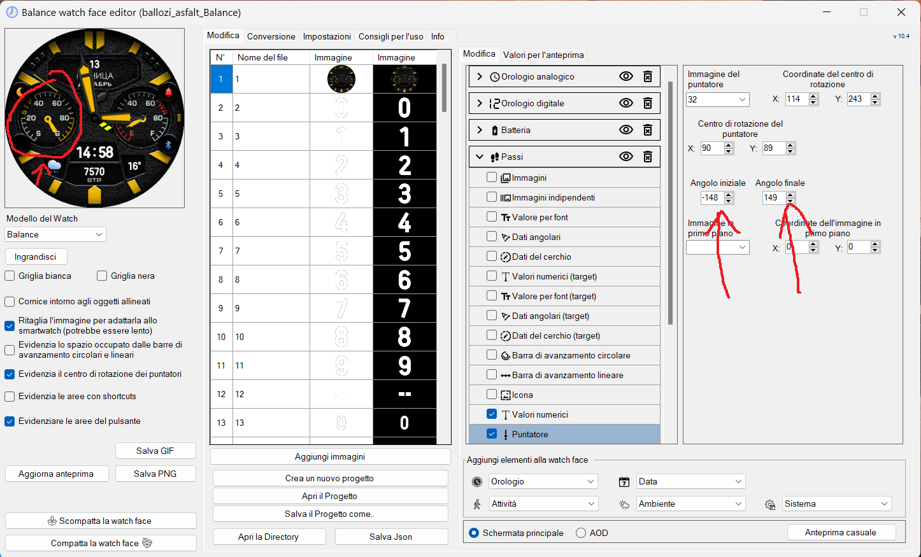Switch to Valori per l'anteprima tab
This screenshot has height=557, width=921.
click(543, 55)
